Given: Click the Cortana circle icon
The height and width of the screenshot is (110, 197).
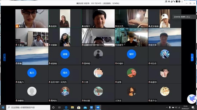Looking at the screenshot, I should 53,108.
